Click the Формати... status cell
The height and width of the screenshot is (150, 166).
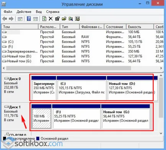114,37
